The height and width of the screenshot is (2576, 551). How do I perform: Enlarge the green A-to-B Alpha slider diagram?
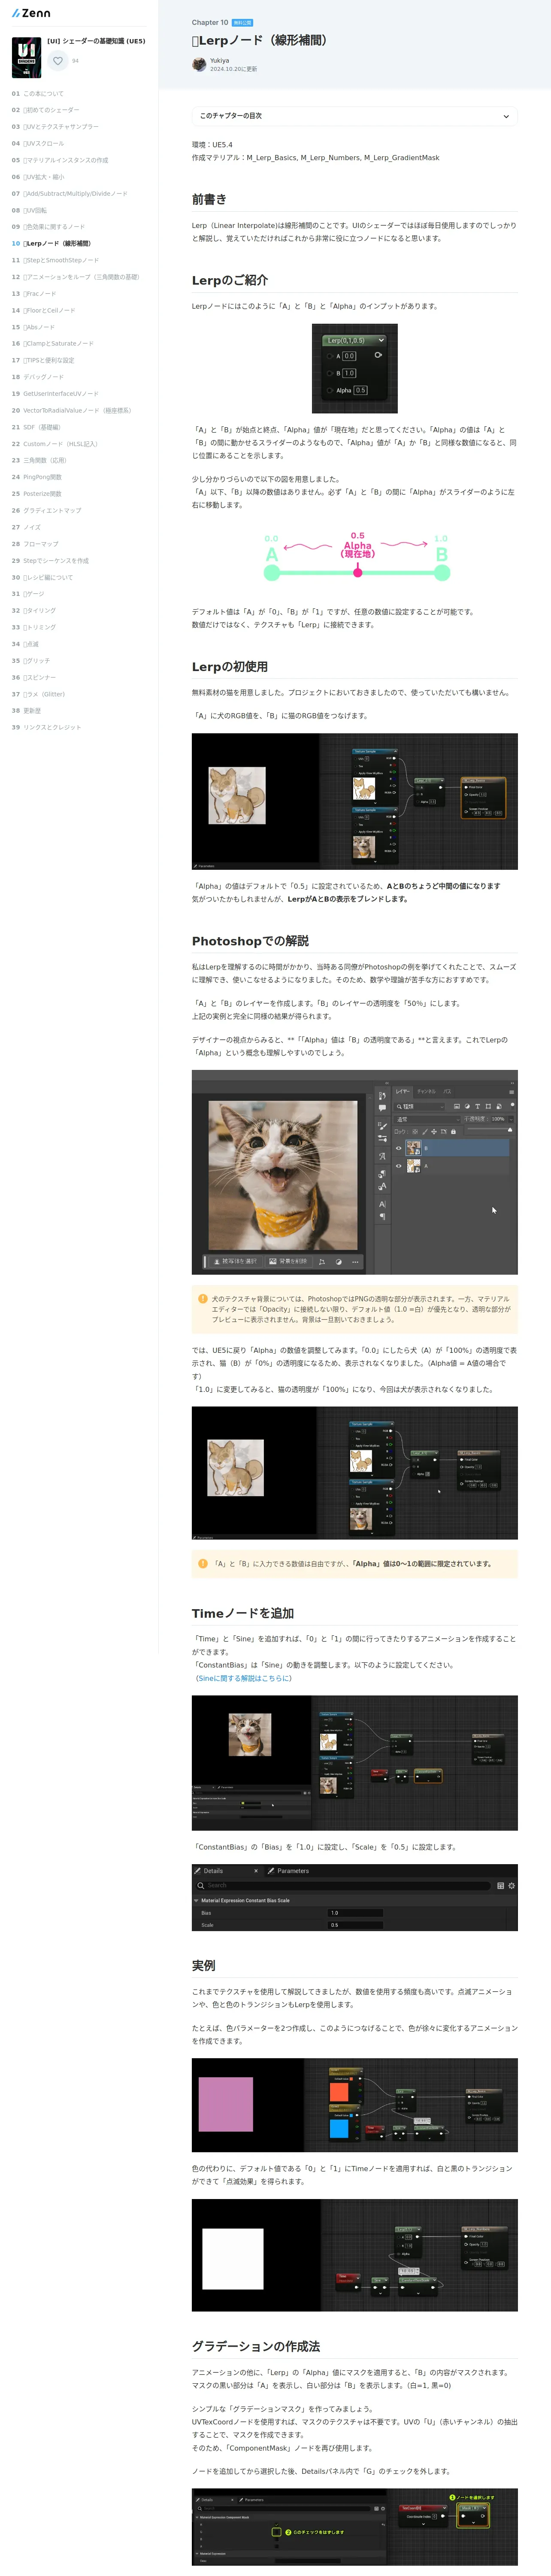pos(355,557)
